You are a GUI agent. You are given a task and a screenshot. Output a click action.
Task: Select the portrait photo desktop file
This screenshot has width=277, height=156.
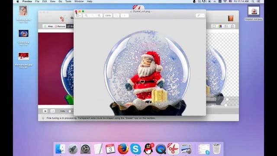click(x=23, y=11)
